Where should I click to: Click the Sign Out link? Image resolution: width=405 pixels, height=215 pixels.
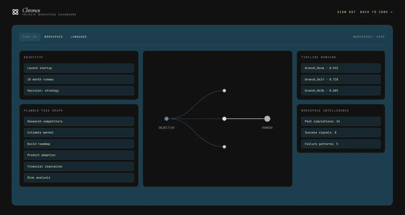(x=346, y=12)
